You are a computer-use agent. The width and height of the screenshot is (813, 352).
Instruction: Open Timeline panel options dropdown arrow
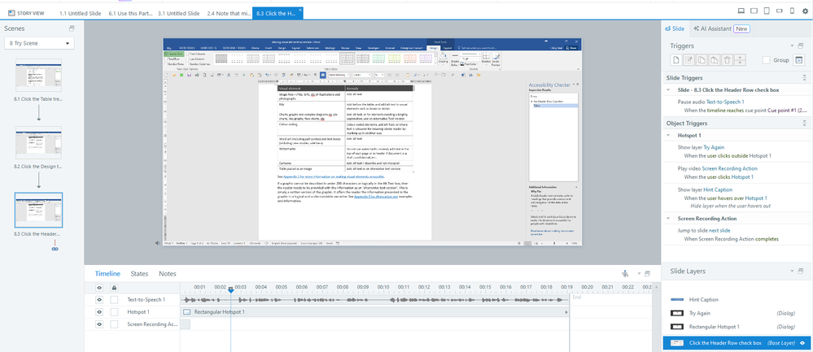click(x=640, y=273)
